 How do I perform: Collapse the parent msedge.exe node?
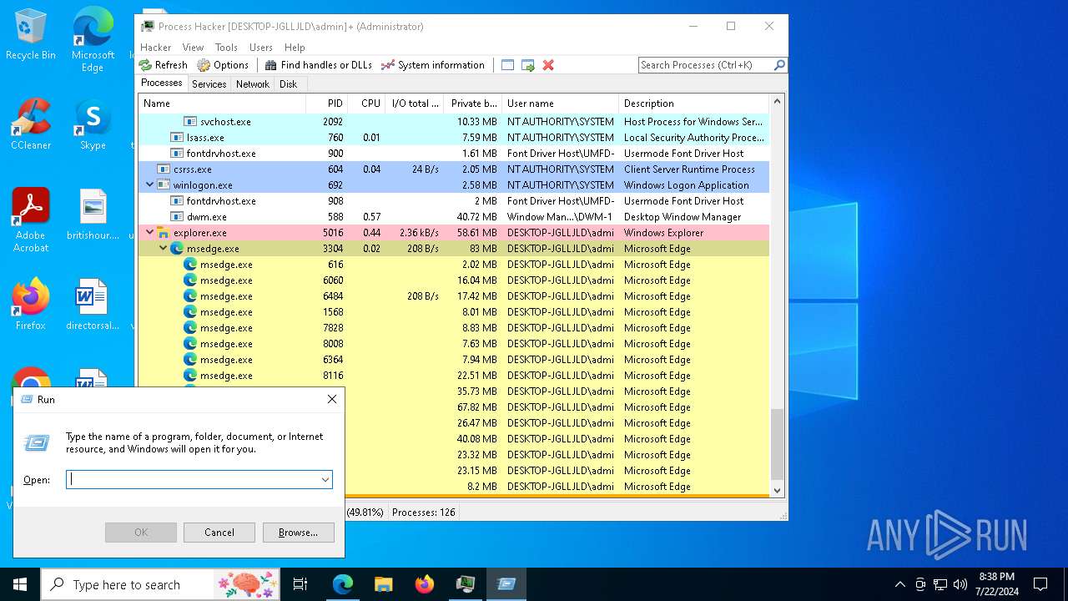163,249
